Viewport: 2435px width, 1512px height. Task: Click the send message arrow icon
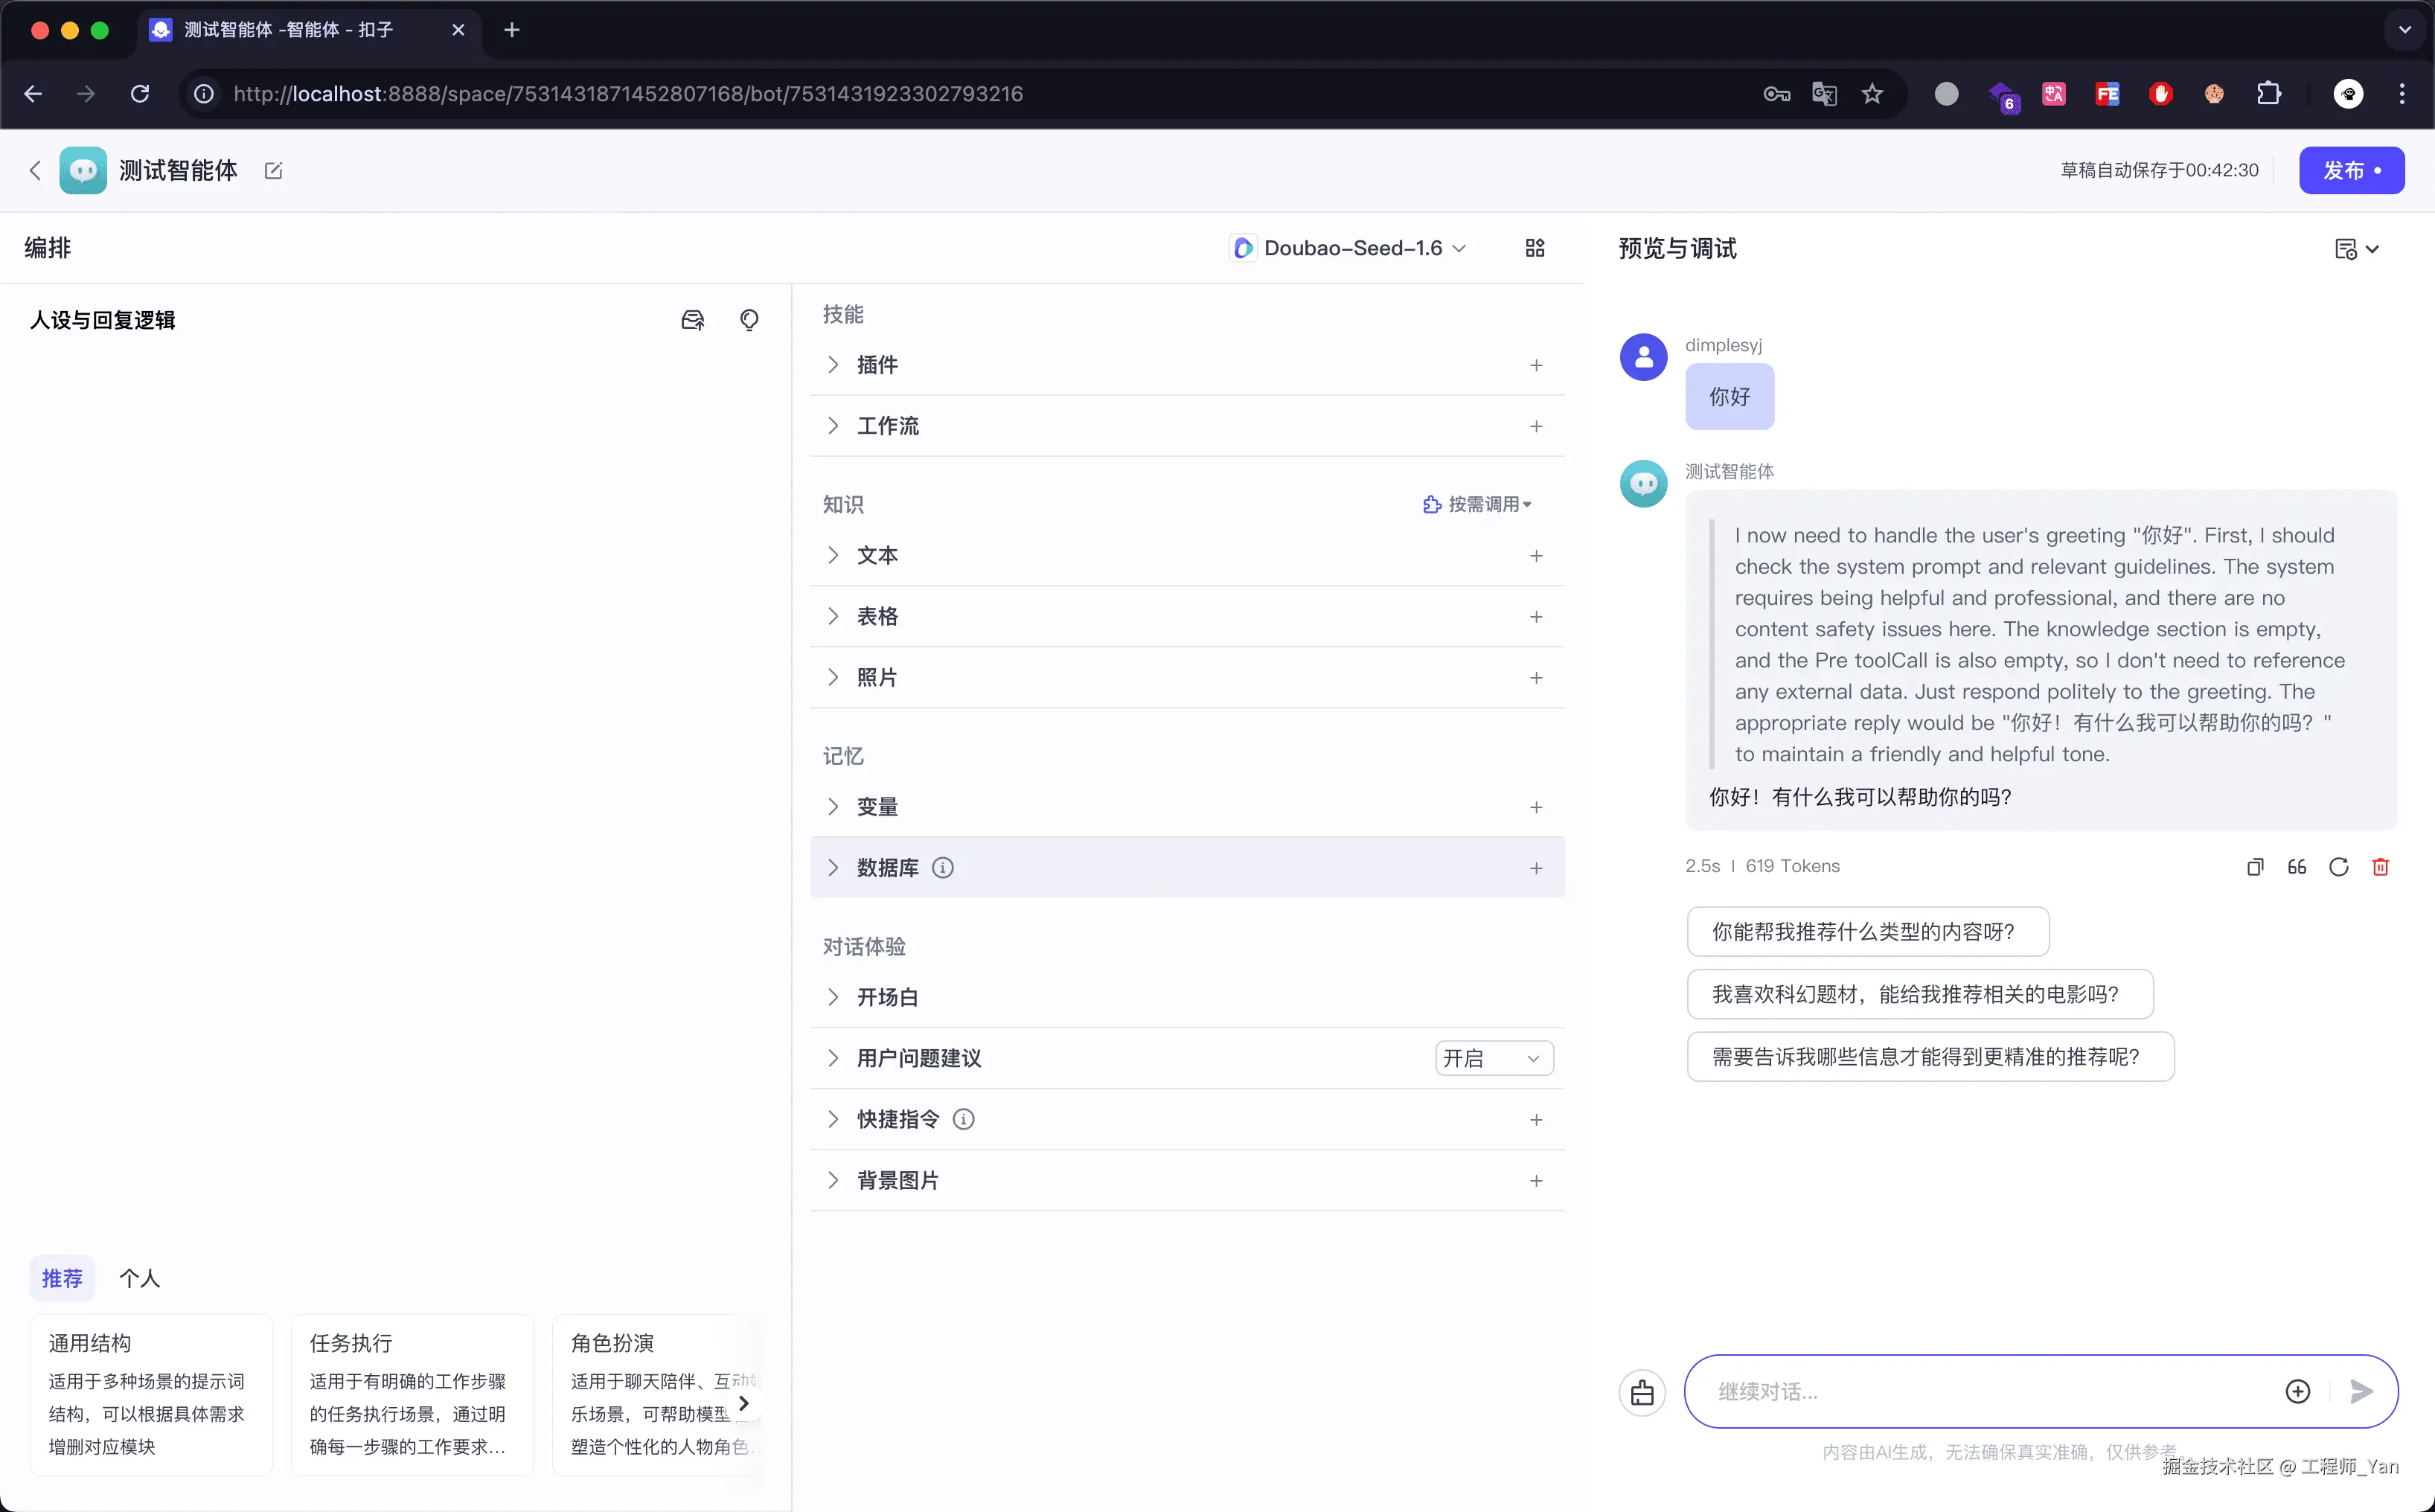(x=2361, y=1391)
